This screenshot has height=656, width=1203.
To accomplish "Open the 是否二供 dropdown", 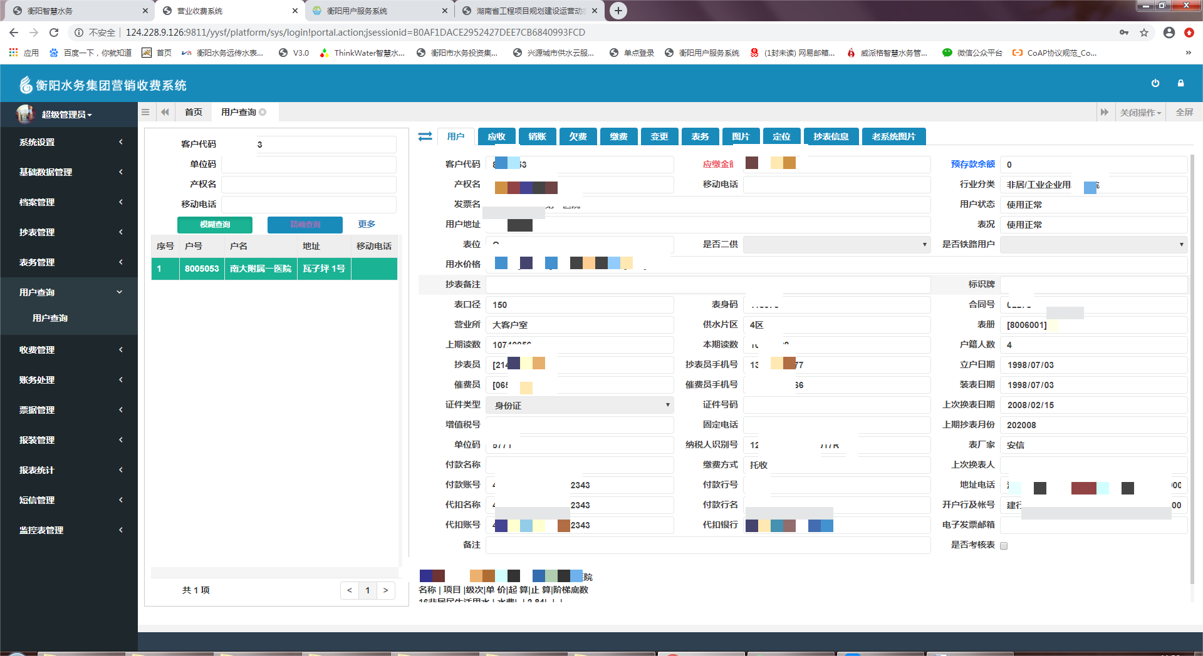I will pos(836,245).
